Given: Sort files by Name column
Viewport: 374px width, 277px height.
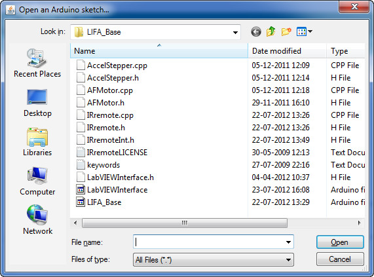Looking at the screenshot, I should coord(159,51).
